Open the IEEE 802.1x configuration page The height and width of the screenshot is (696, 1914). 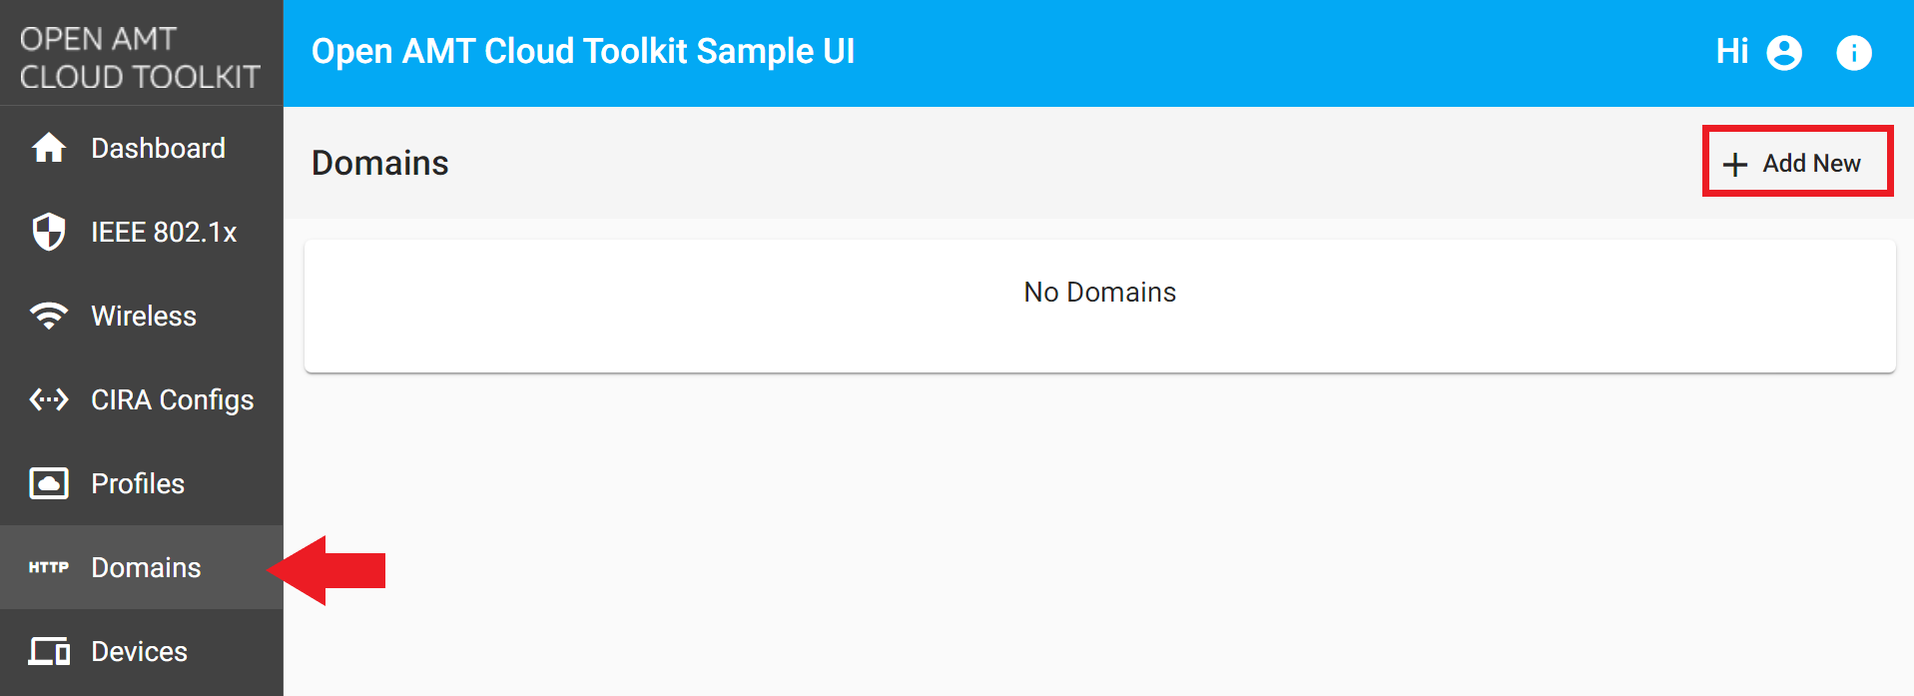(x=163, y=232)
